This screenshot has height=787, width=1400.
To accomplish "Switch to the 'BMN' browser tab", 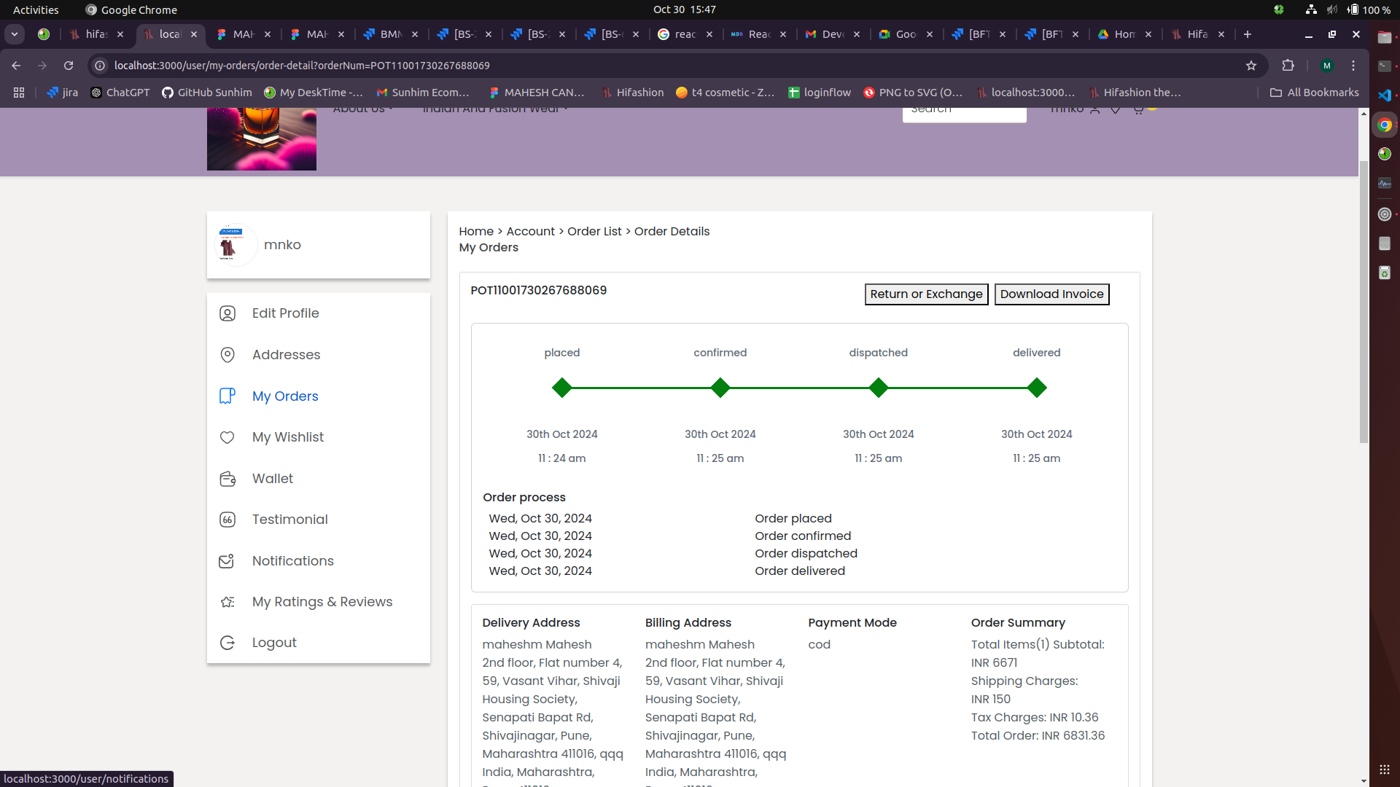I will (391, 34).
